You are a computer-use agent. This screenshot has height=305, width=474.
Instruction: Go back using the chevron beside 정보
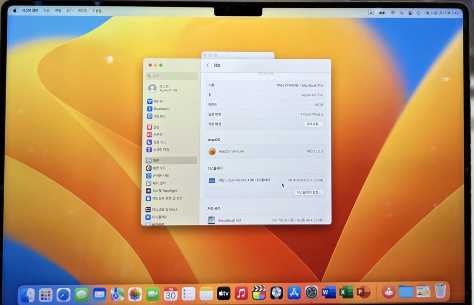click(x=208, y=65)
